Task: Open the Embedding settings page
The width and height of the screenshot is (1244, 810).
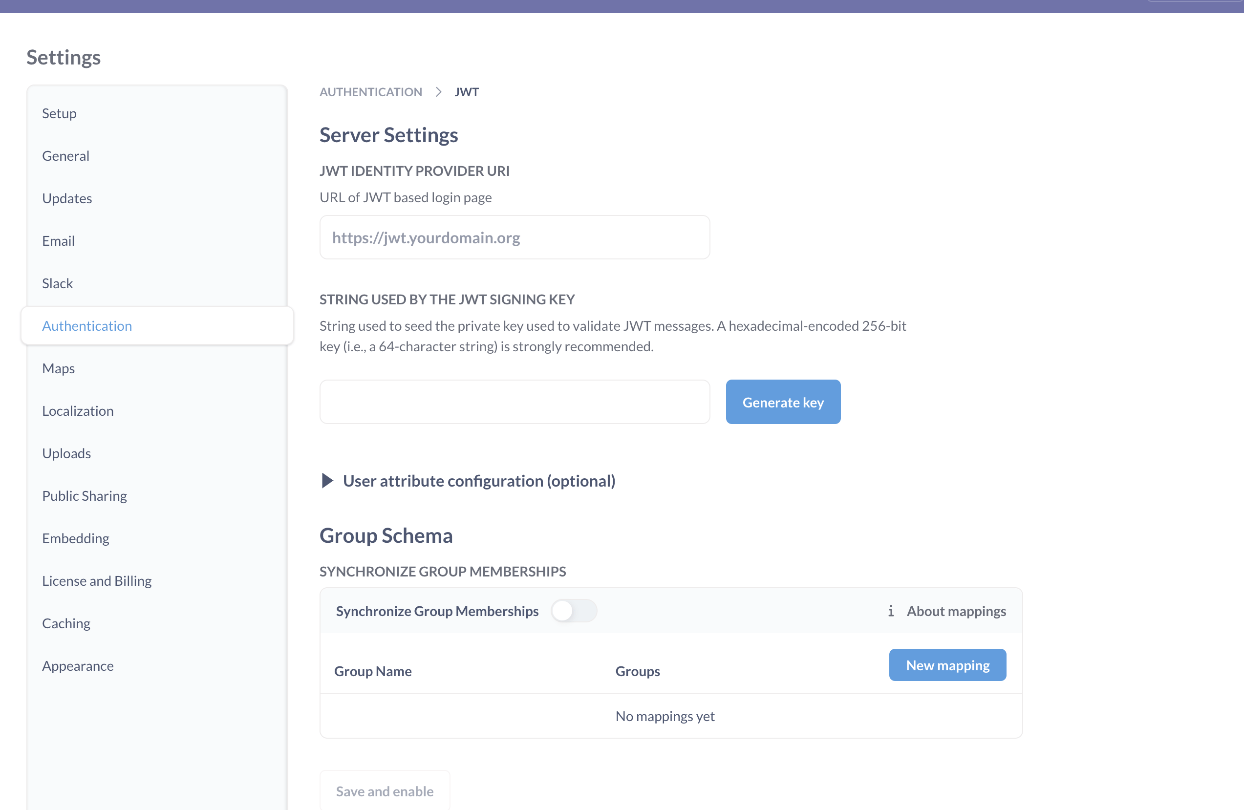Action: 75,538
